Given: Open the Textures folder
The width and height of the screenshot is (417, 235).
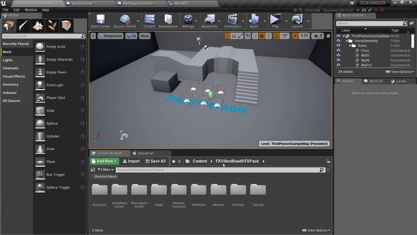Looking at the screenshot, I should coord(258,190).
